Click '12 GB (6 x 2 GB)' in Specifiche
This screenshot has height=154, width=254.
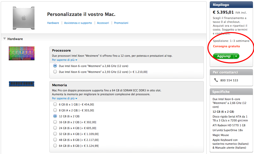[x=223, y=112]
